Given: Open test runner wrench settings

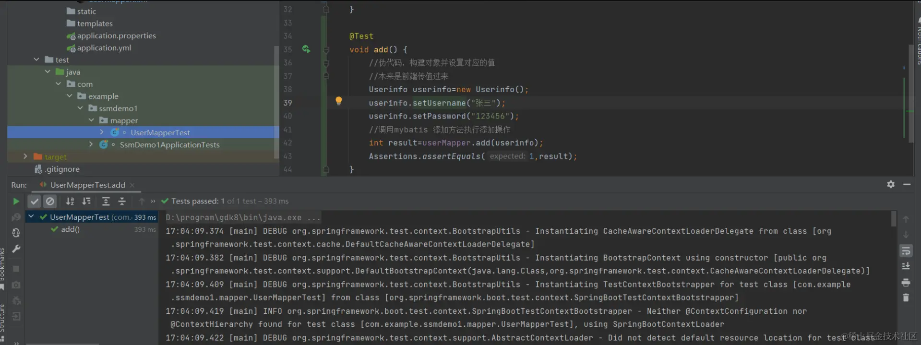Looking at the screenshot, I should (16, 249).
